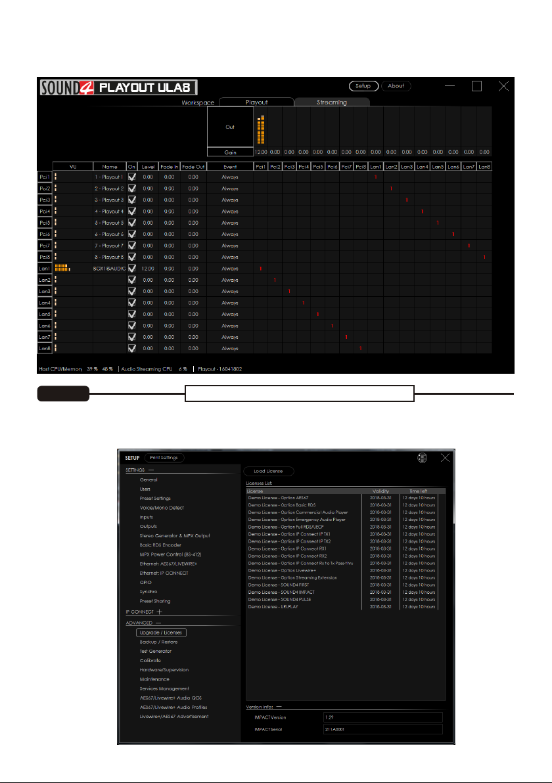552x783 pixels.
Task: Select 'Demo License - Option Livewire+' row
Action: pos(342,570)
